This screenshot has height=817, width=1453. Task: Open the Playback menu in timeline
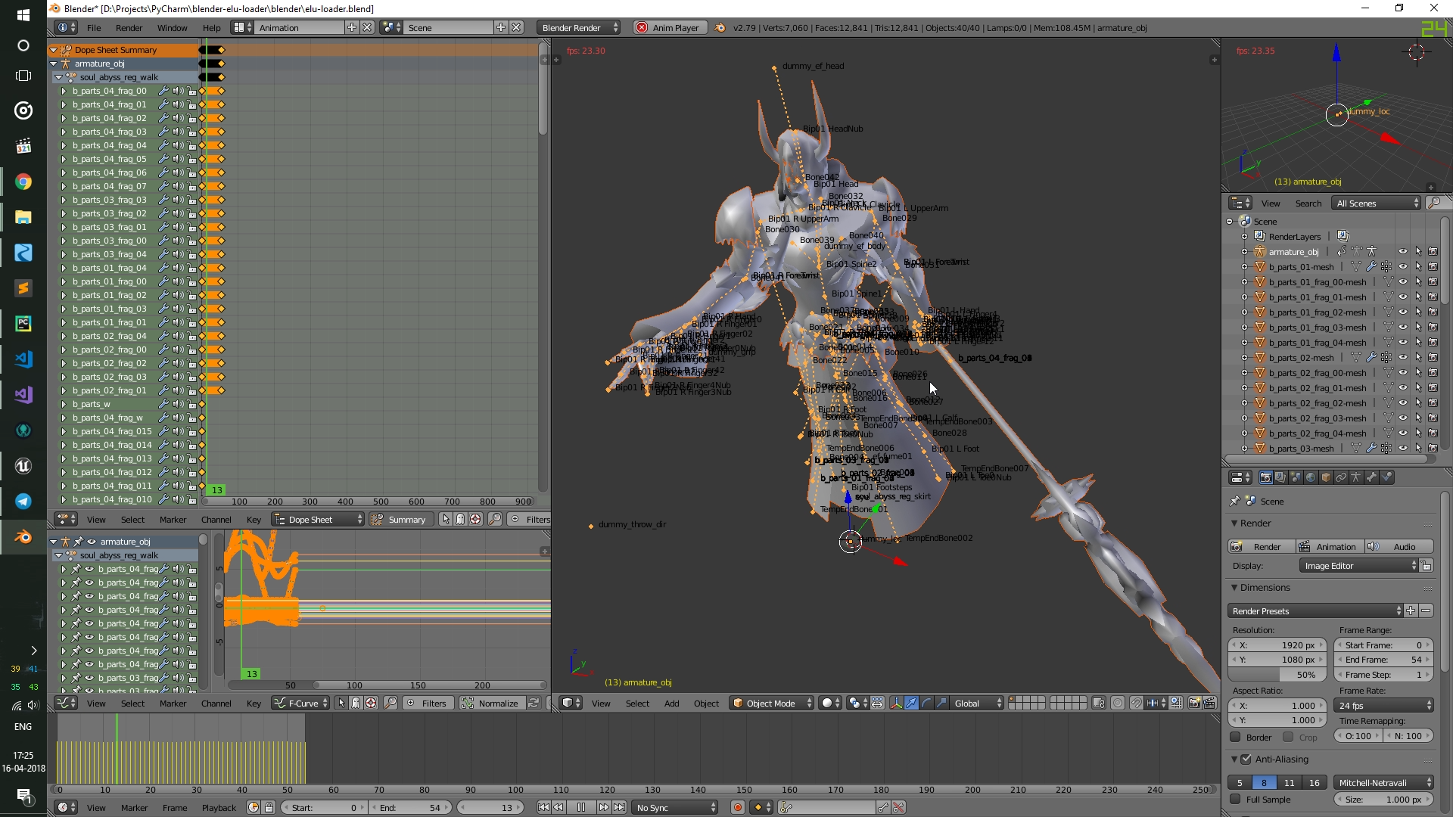219,807
